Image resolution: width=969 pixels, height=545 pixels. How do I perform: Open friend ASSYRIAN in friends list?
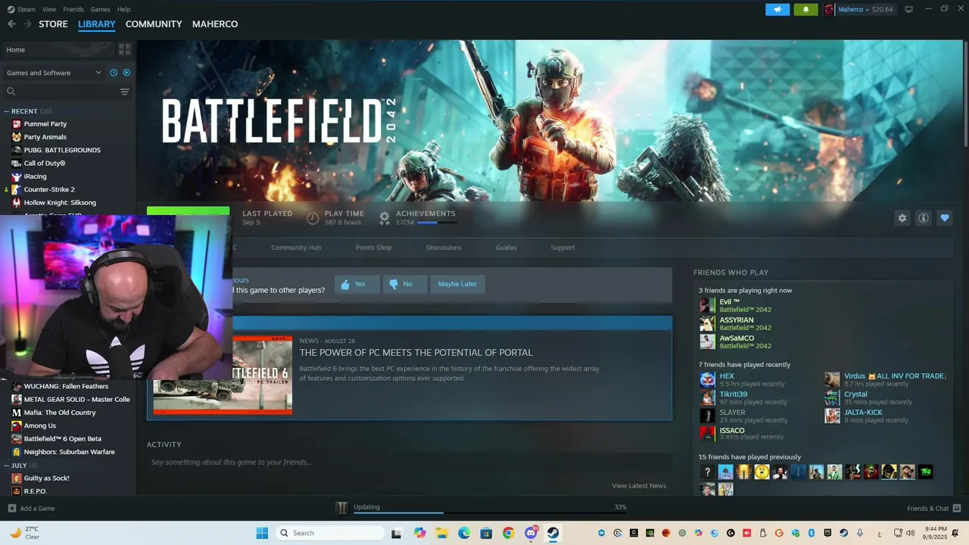click(x=737, y=320)
